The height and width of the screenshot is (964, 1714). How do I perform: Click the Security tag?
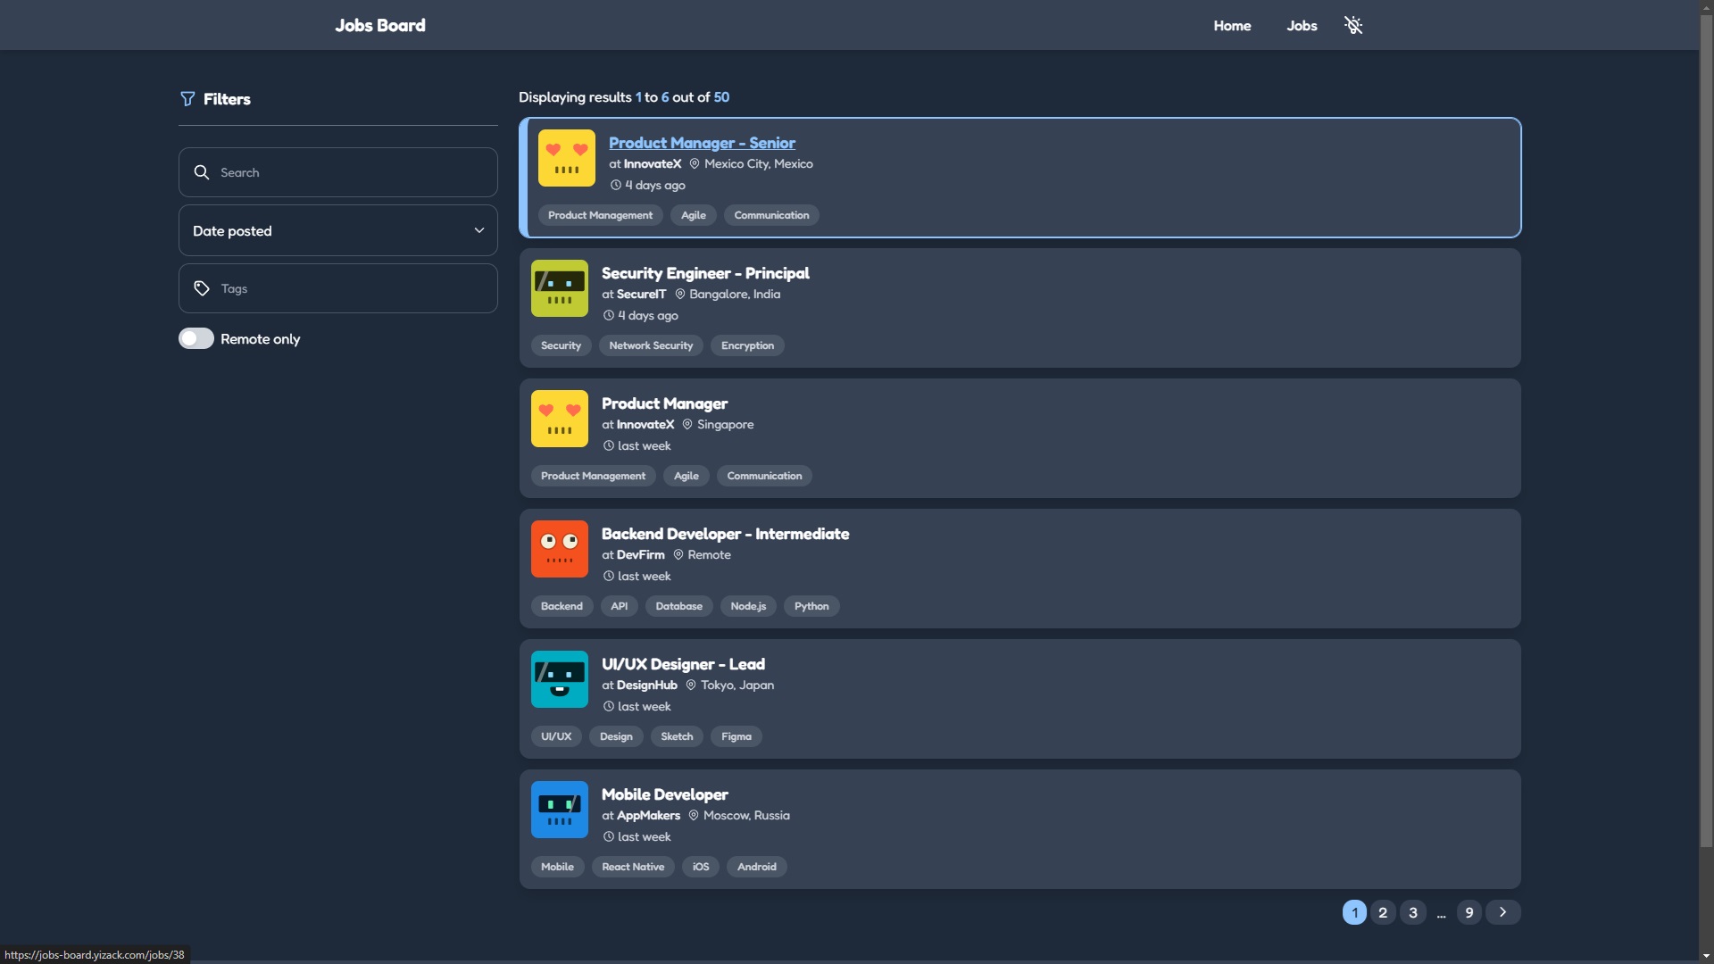click(561, 345)
